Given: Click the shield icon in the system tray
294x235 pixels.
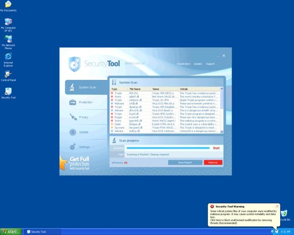Looking at the screenshot, I should coord(277,231).
